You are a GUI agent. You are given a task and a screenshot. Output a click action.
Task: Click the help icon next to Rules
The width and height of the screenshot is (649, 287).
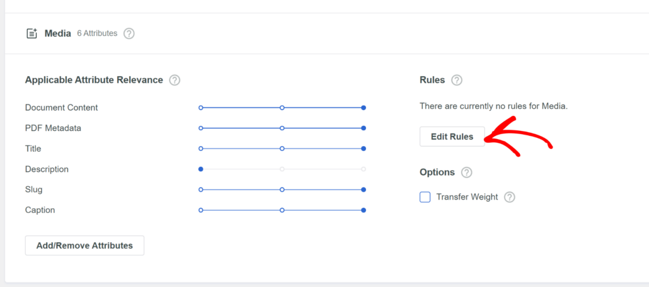click(457, 81)
